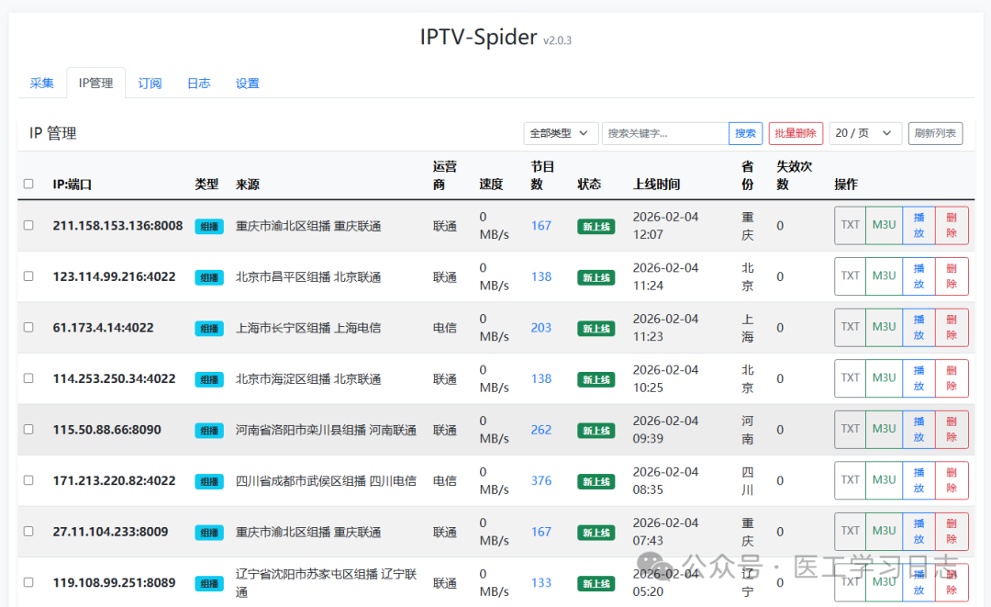
Task: Click the 搜索 search button
Action: (x=745, y=133)
